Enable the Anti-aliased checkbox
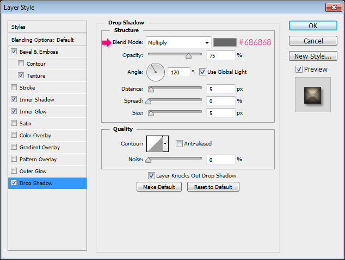 179,143
